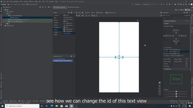The height and width of the screenshot is (108, 193).
Task: Select the Buttons category in Palette
Action: [x=56, y=20]
